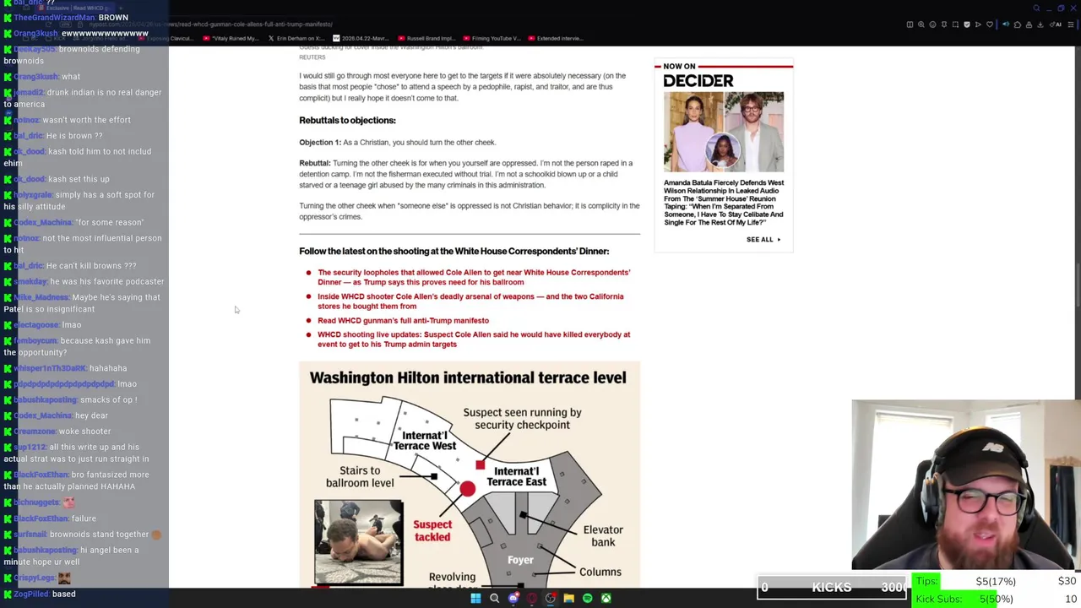This screenshot has height=608, width=1081.
Task: Open 'Read WHCD gunman's full anti-Trump manifesto' link
Action: click(x=403, y=321)
